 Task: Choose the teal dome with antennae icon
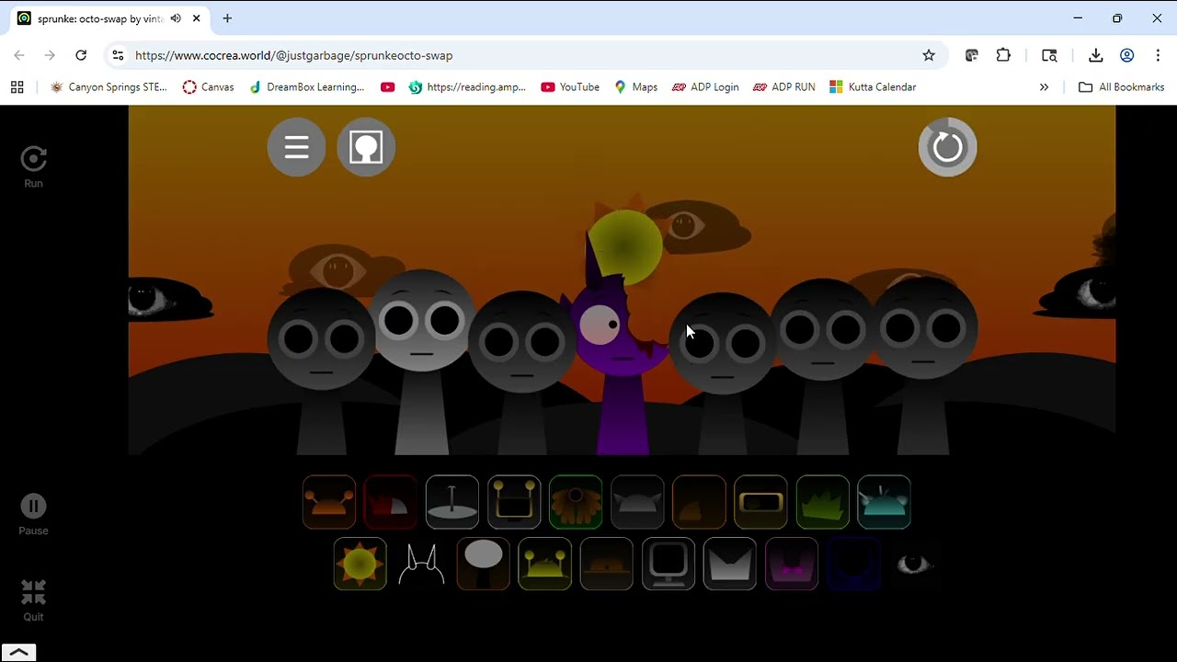[884, 502]
